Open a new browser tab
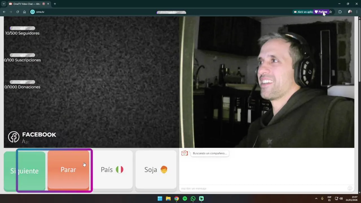The image size is (361, 203). [55, 4]
